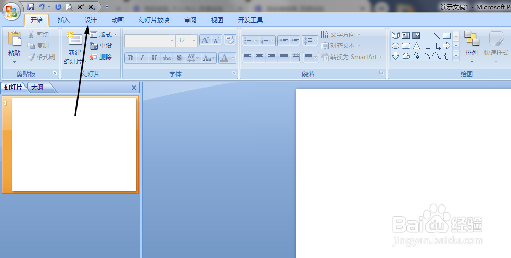
Task: Center align text
Action: (260, 58)
